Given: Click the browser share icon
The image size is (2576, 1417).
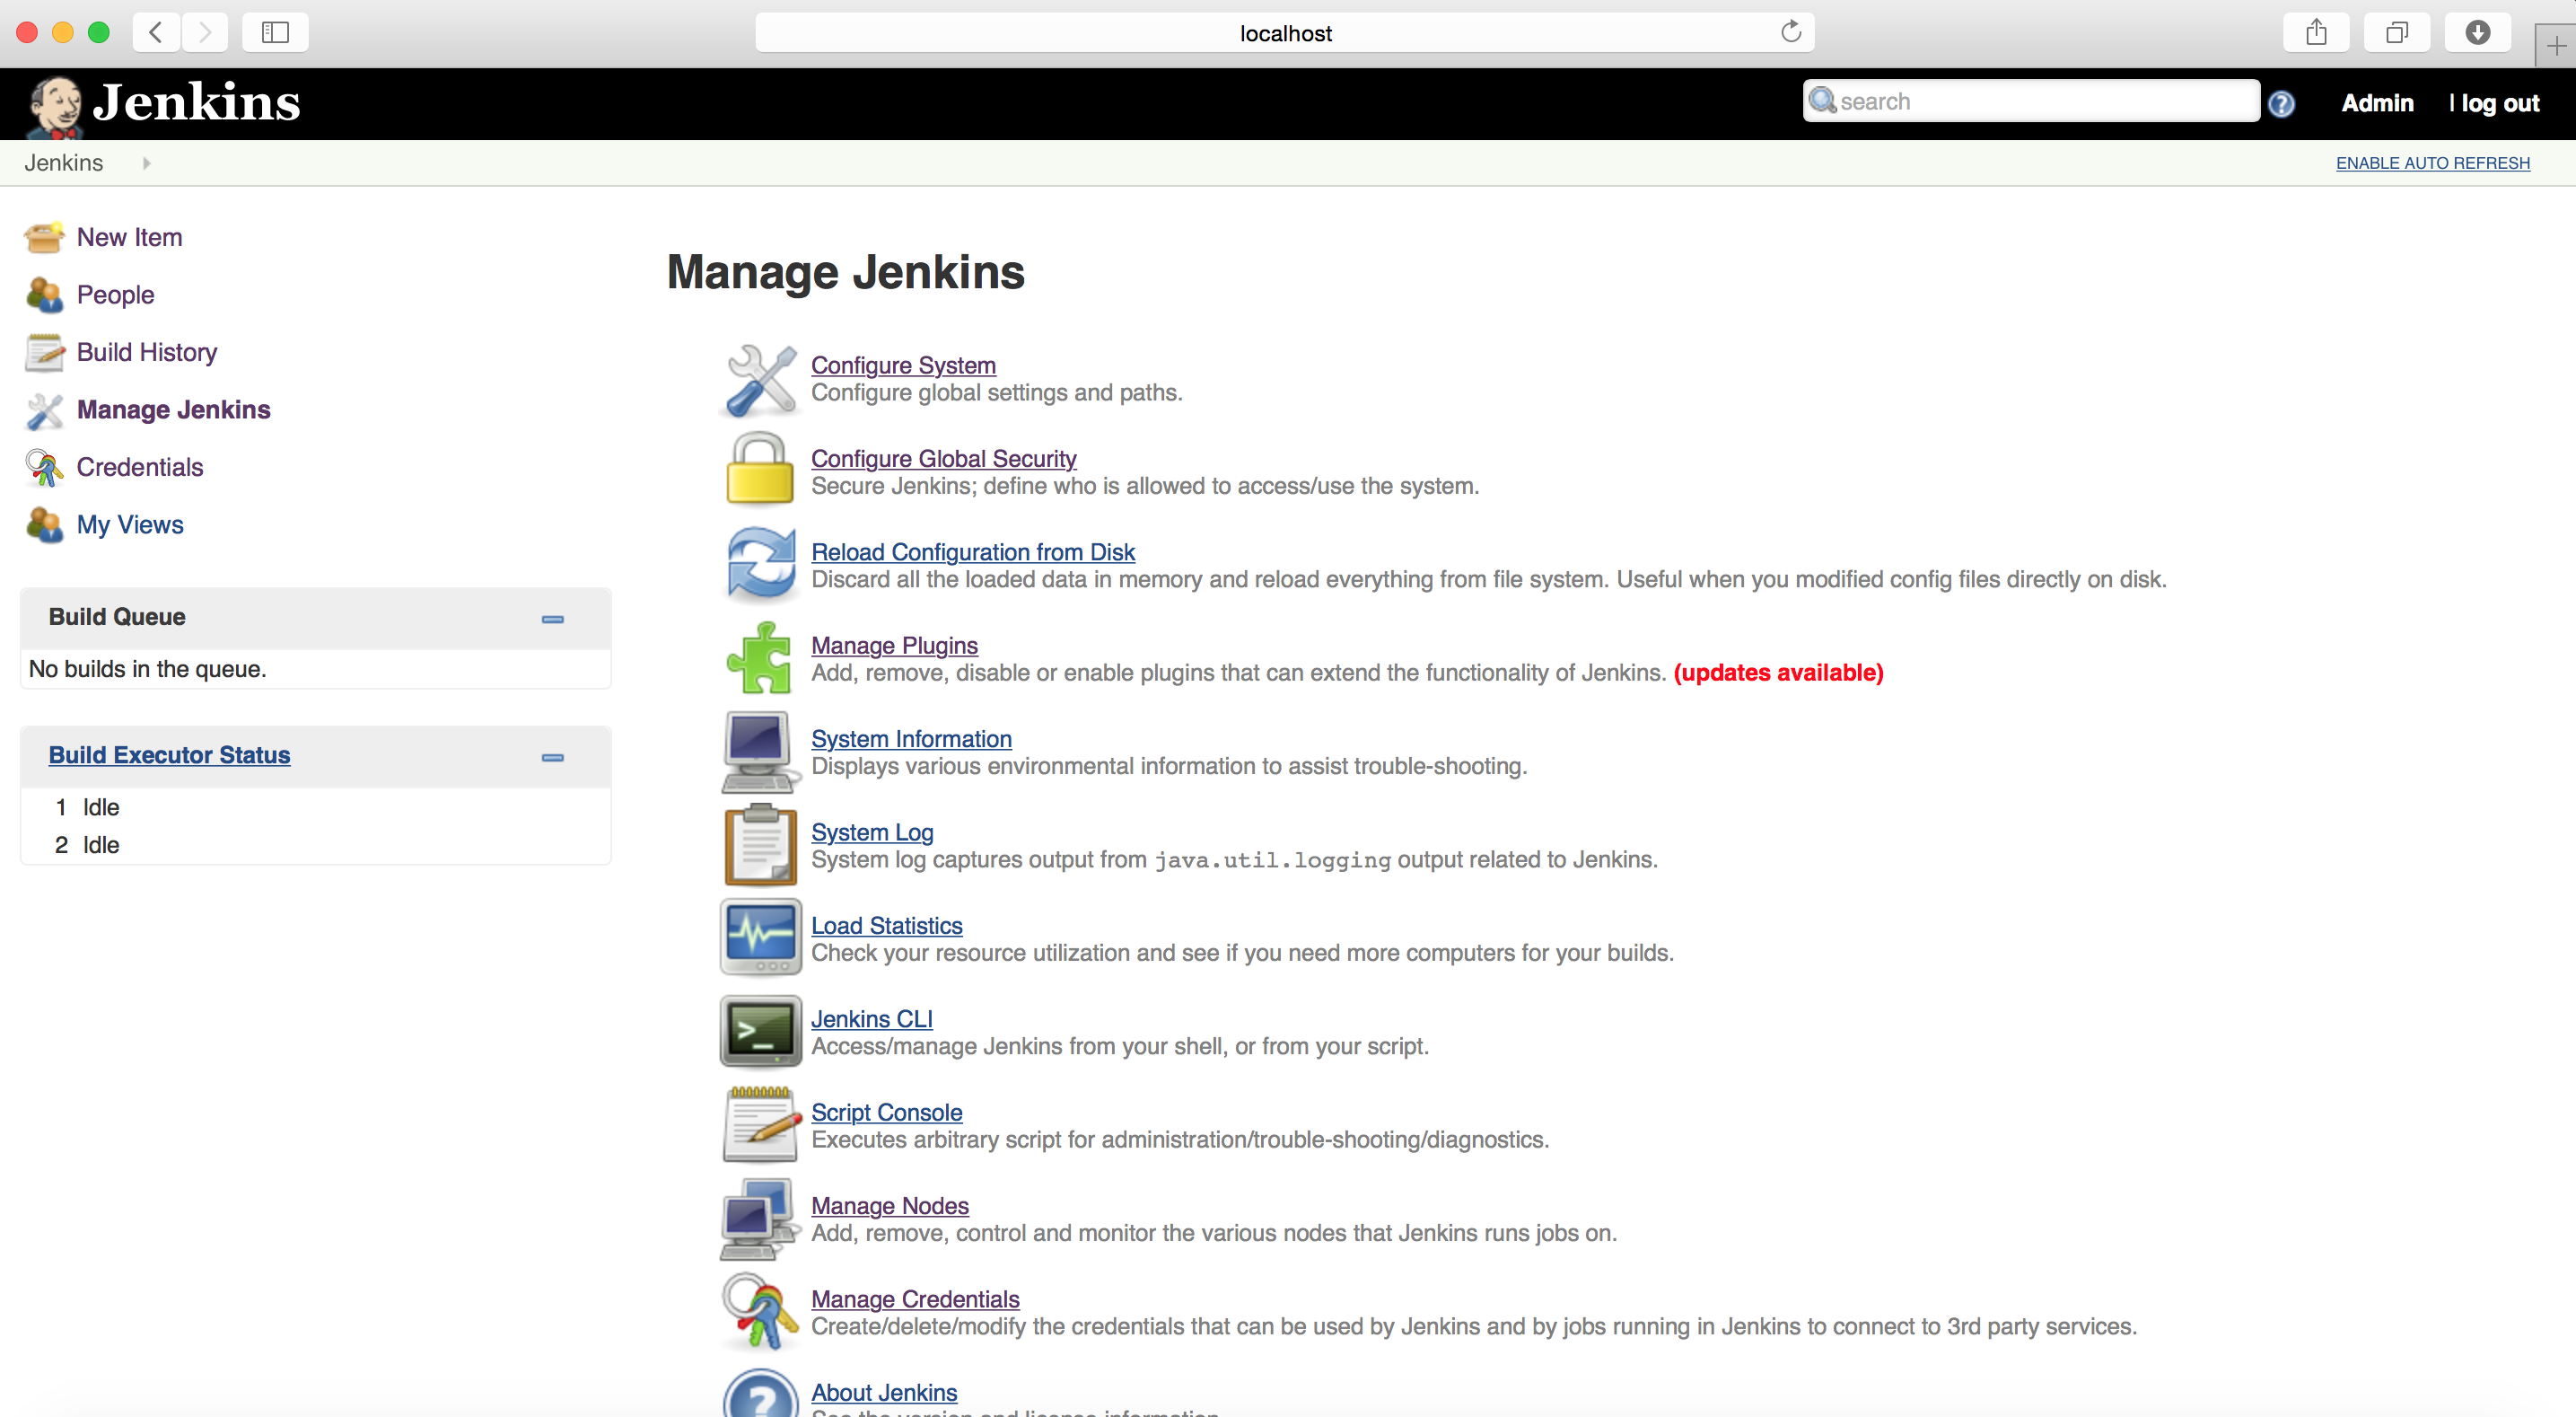Looking at the screenshot, I should [x=2316, y=33].
